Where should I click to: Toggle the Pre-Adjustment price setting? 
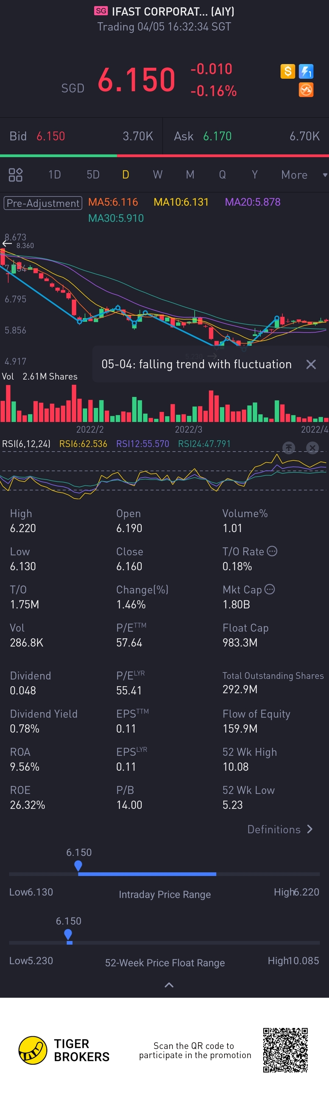[43, 203]
